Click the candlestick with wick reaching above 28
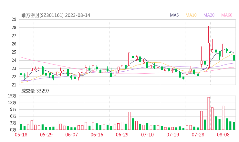Image resolution: width=239 pixels, height=142 pixels. 209,47
